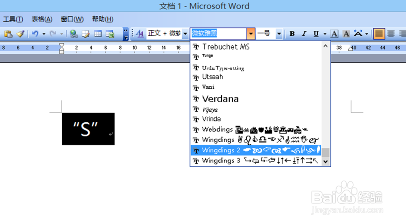406x224 pixels.
Task: Click the Redo arrow icon
Action: click(53, 34)
